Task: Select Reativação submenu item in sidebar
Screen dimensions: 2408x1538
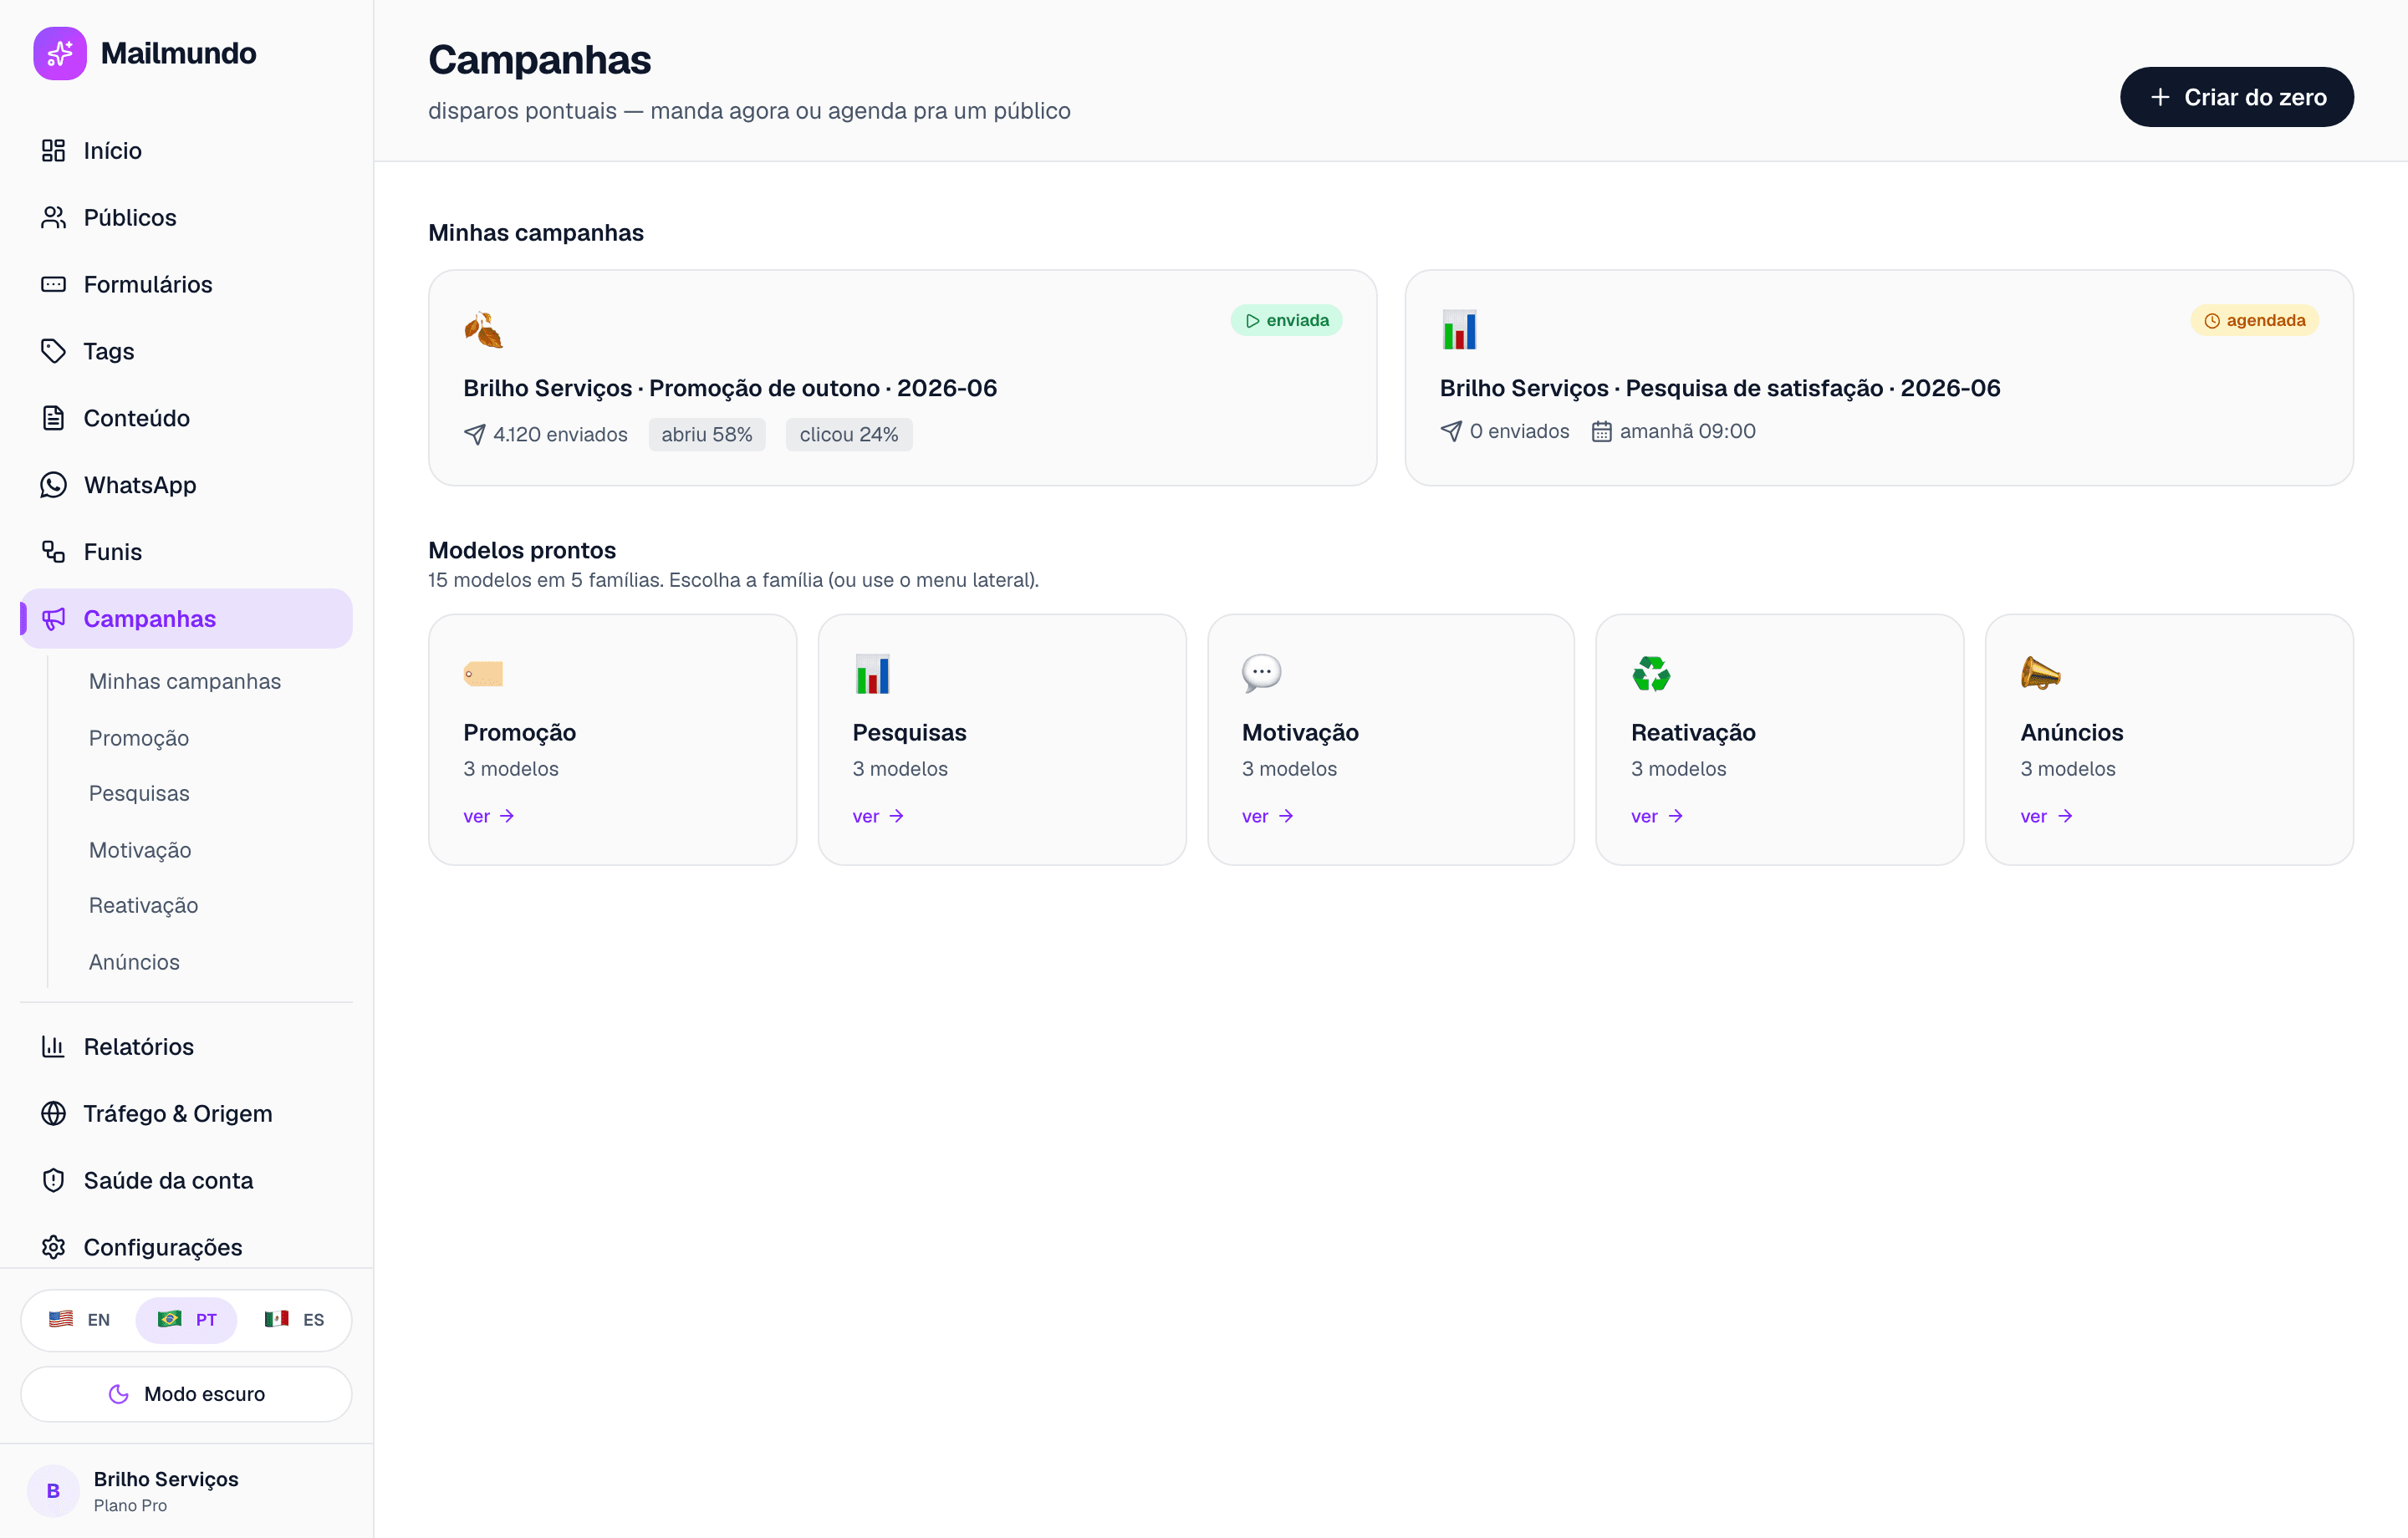Action: pyautogui.click(x=143, y=906)
